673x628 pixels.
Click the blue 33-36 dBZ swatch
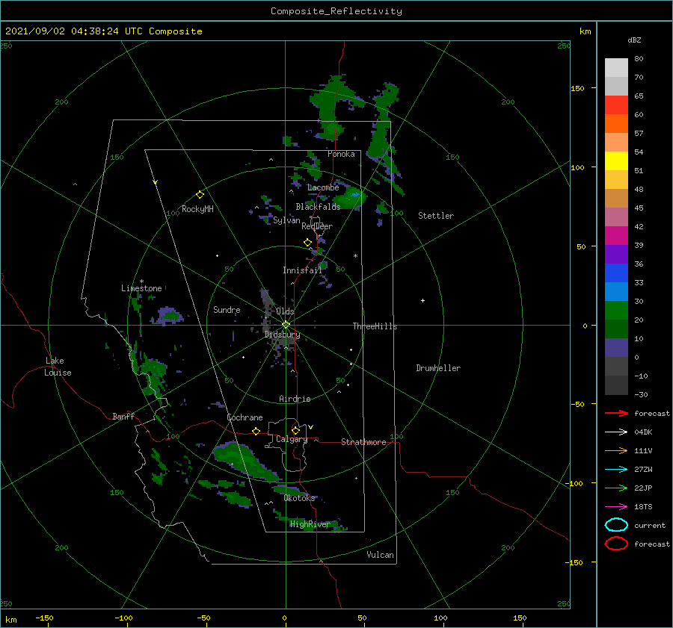tap(616, 273)
